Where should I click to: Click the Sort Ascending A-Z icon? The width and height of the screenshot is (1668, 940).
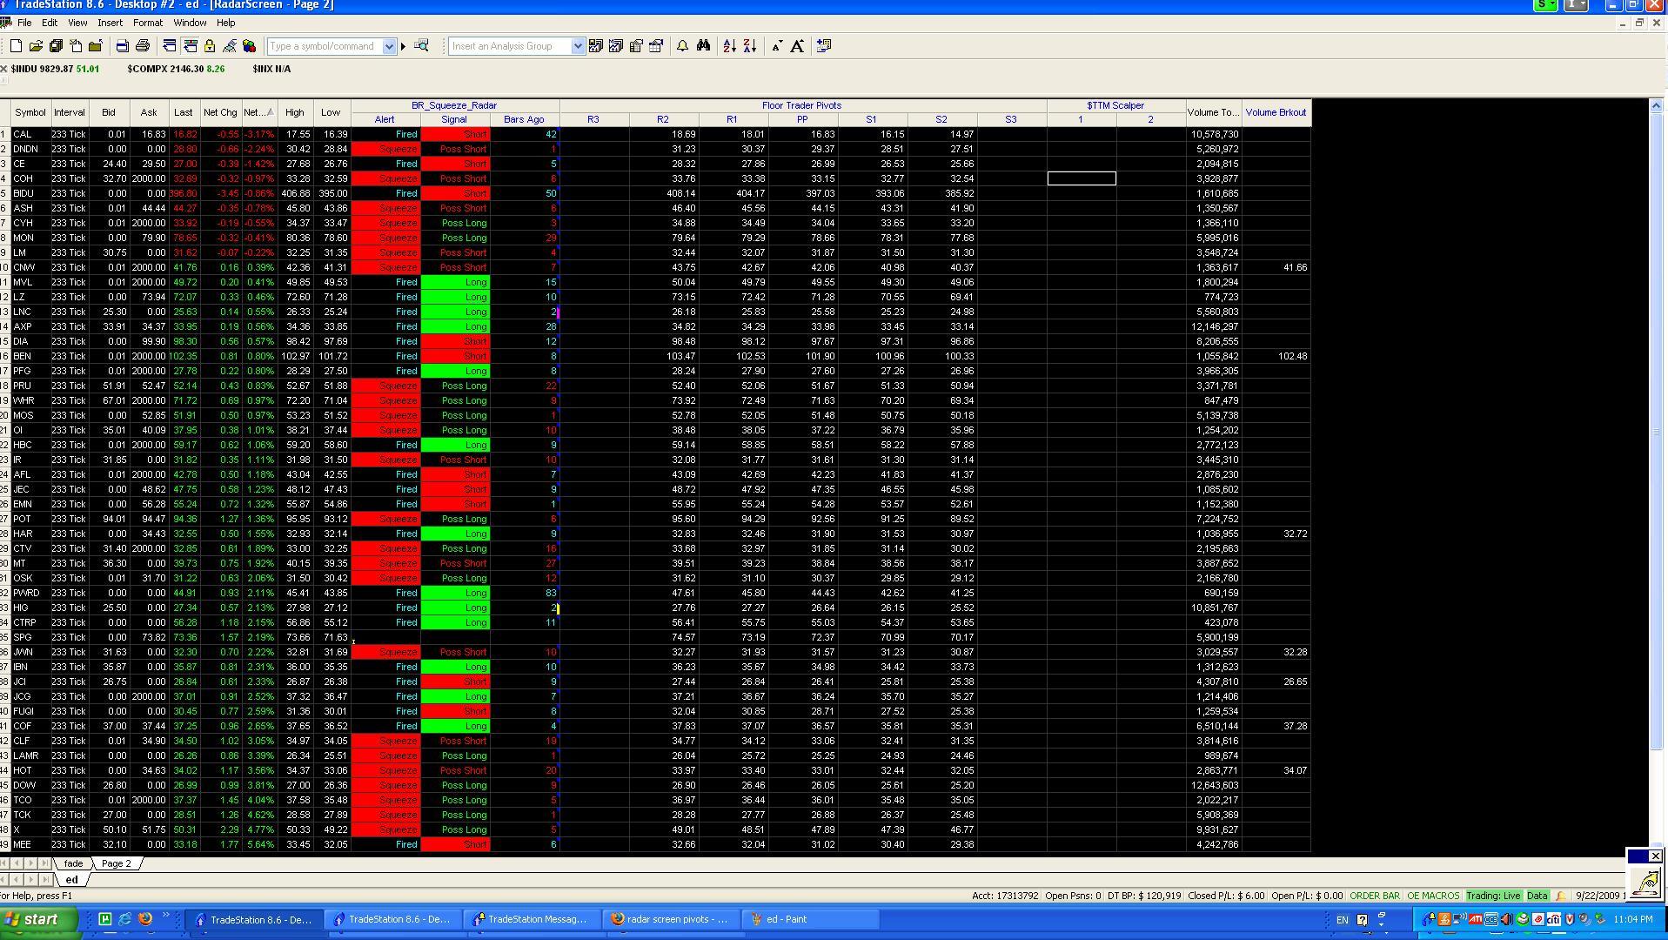click(x=730, y=46)
